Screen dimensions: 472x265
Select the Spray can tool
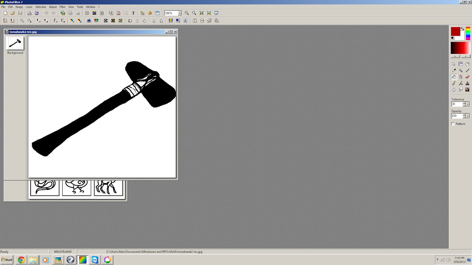point(460,77)
